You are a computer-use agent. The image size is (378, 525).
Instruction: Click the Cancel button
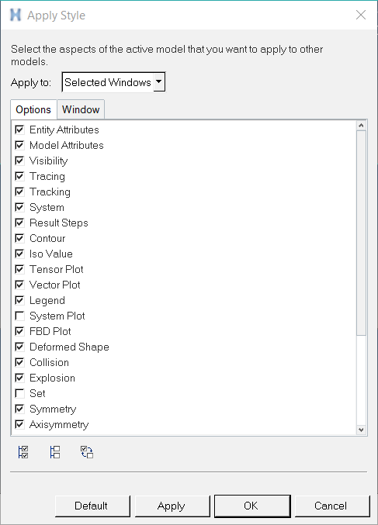pos(332,506)
